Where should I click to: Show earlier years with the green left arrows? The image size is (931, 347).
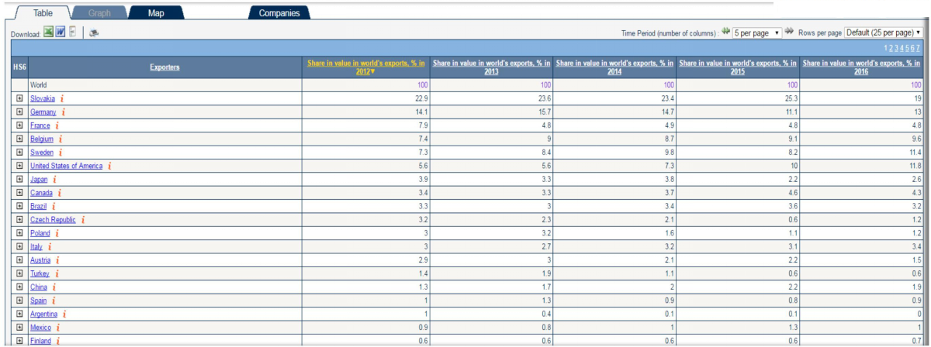click(x=726, y=33)
